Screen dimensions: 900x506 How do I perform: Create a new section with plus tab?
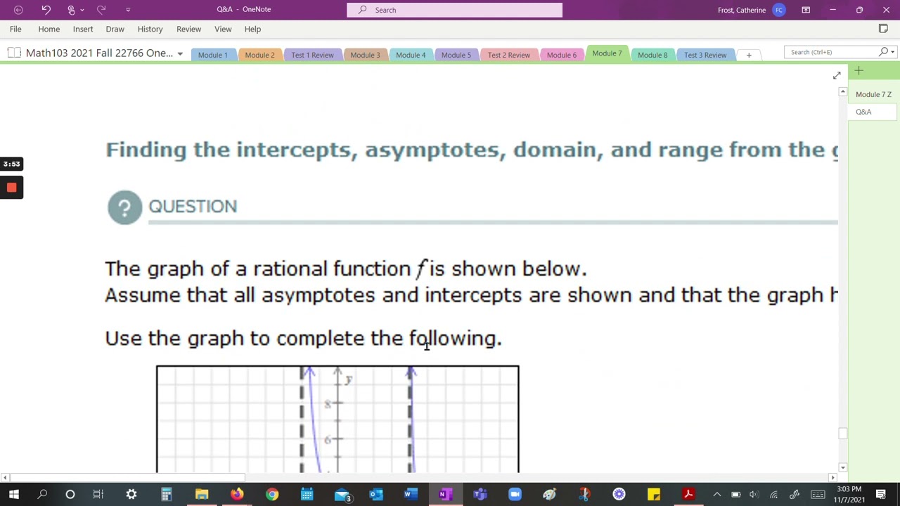[749, 55]
